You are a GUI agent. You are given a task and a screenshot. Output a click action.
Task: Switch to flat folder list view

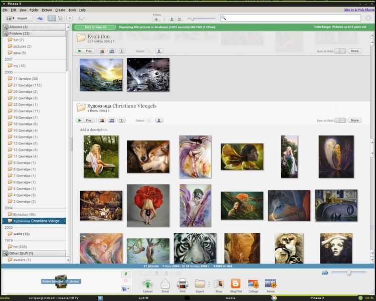click(52, 18)
